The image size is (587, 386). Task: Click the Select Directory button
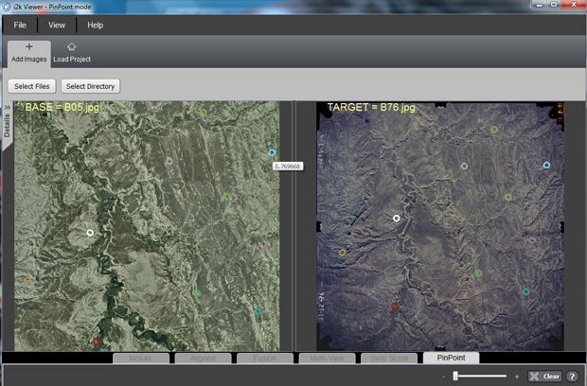pos(90,86)
